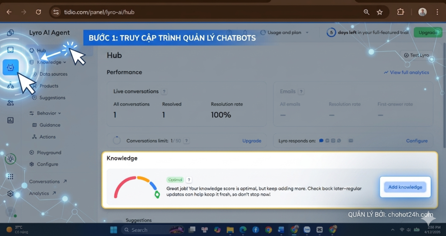446x236 pixels.
Task: Open Facebook app from the taskbar
Action: [255, 230]
